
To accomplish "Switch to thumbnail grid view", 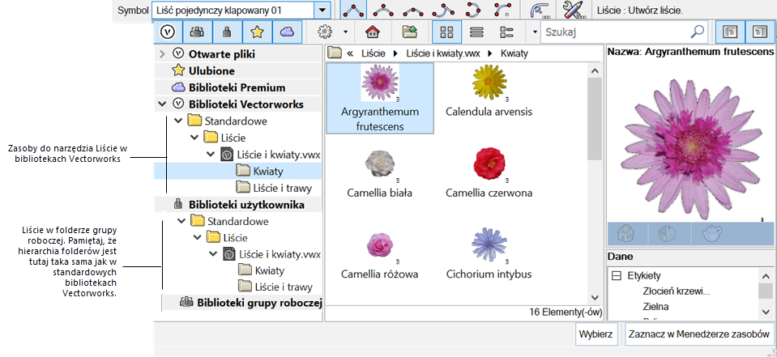I will click(x=446, y=32).
